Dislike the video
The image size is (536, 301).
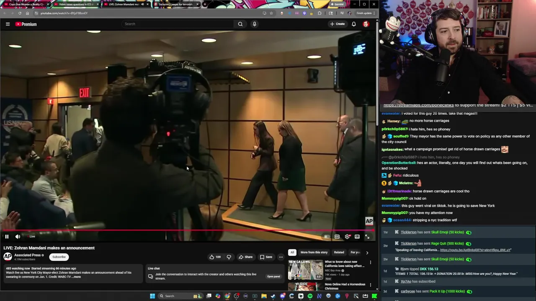(x=229, y=257)
